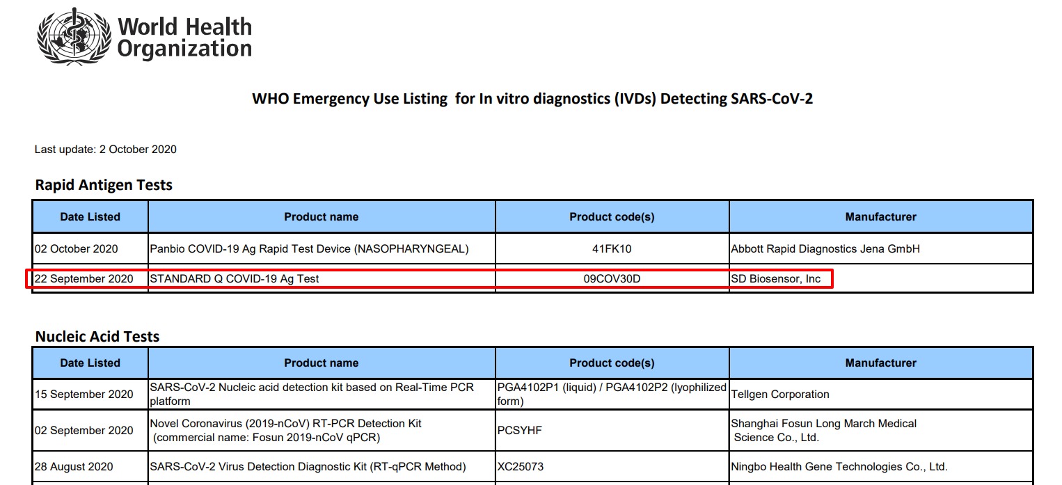Image resolution: width=1062 pixels, height=485 pixels.
Task: Click 'STANDARD Q COVID-19 Ag Test' product name
Action: [x=235, y=279]
